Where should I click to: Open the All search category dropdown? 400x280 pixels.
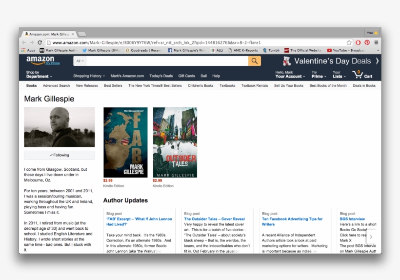tap(80, 61)
